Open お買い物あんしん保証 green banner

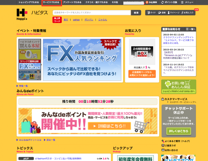[179, 87]
